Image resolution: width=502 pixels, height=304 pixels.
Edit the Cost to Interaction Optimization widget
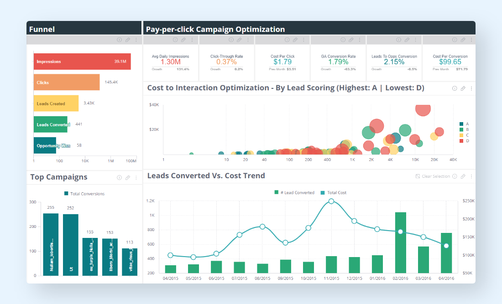tap(463, 88)
